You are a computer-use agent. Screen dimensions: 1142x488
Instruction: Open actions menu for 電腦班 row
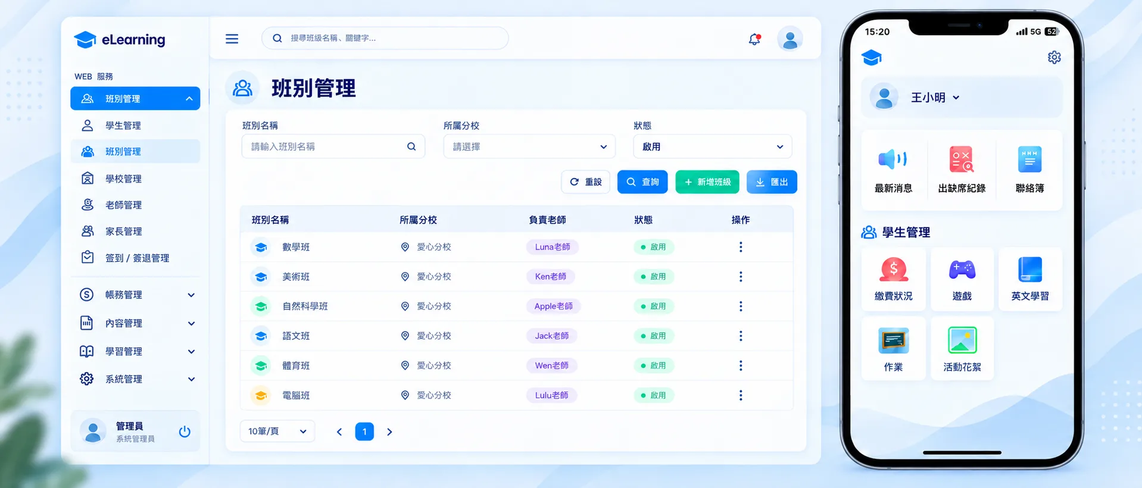pyautogui.click(x=741, y=395)
